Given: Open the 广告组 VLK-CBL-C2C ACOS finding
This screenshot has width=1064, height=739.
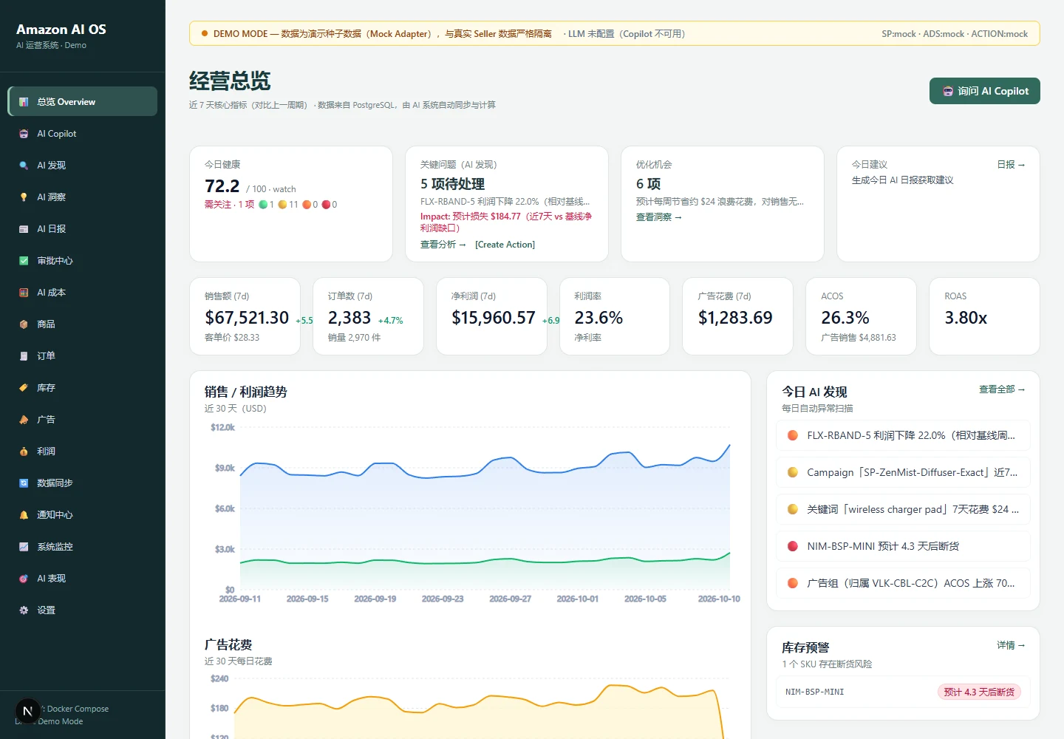Looking at the screenshot, I should point(903,583).
